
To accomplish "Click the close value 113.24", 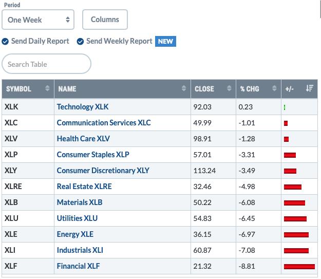I will pyautogui.click(x=204, y=171).
